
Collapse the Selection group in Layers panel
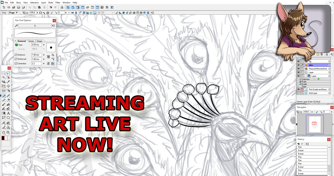[298, 79]
